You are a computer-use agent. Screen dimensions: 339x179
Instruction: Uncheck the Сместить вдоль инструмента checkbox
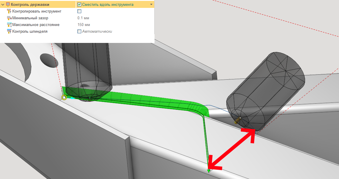pos(79,4)
